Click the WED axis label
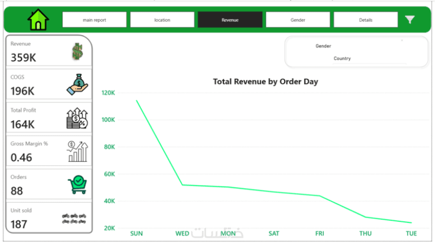435x243 pixels. (x=182, y=233)
